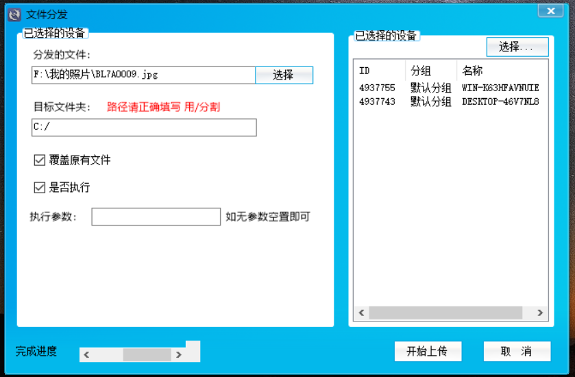Screen dimensions: 575x377
Task: Close the 文件分发 dialog window
Action: (550, 10)
